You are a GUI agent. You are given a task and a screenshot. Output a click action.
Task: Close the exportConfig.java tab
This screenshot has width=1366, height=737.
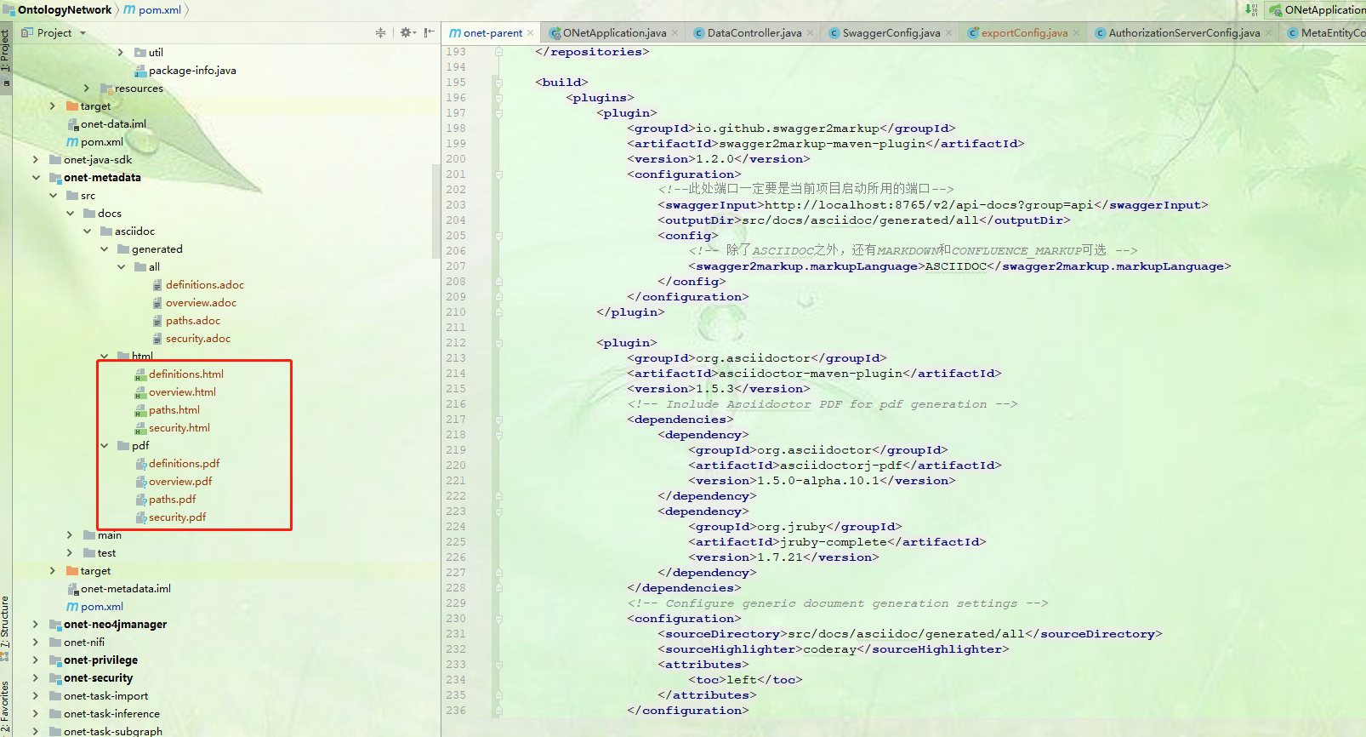pos(1077,33)
